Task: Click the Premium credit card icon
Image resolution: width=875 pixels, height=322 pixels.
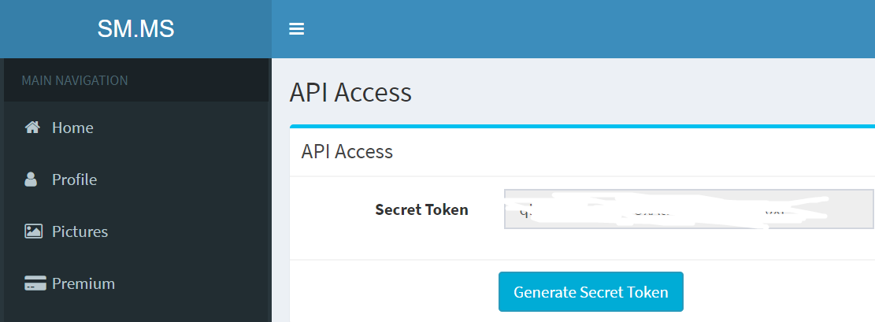Action: click(x=34, y=283)
